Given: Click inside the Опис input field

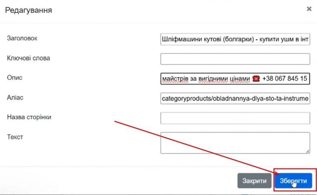Looking at the screenshot, I should [x=235, y=78].
